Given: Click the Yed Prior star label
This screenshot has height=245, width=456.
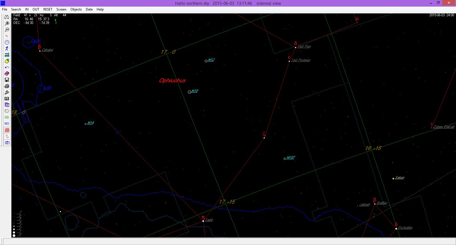Looking at the screenshot, I should tap(304, 46).
